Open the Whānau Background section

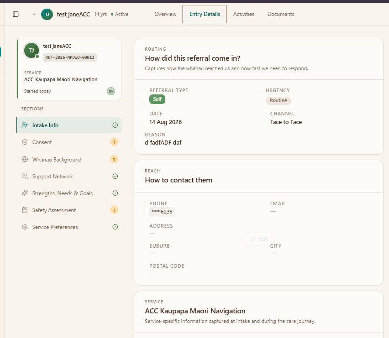coord(69,159)
